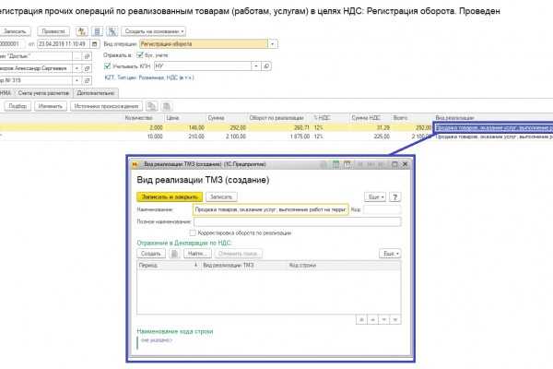
Task: Click the Сумма НДС column header
Action: pos(366,118)
